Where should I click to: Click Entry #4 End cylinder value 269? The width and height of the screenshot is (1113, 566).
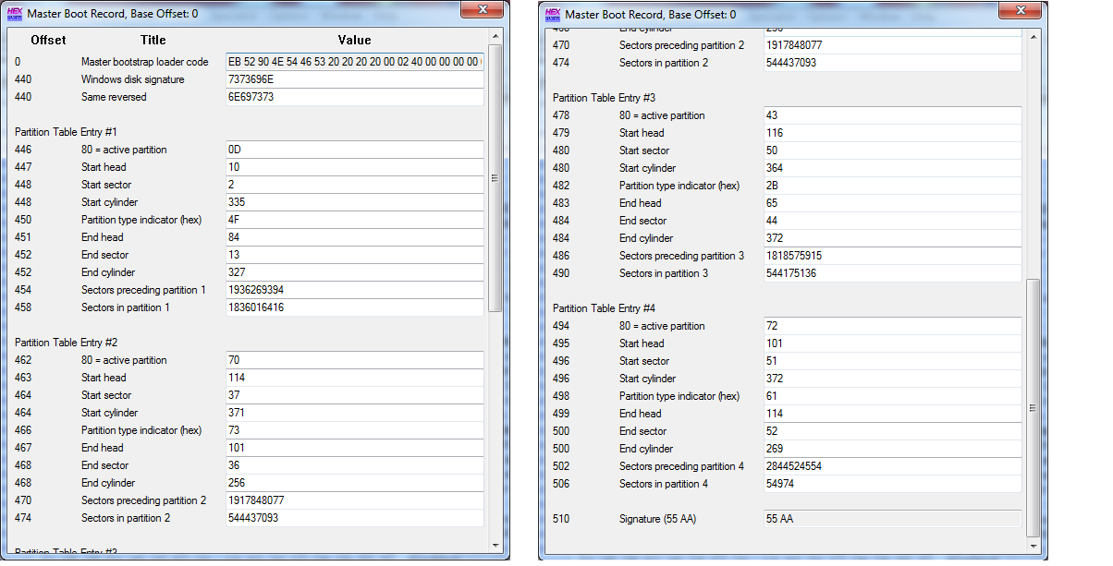coord(892,449)
